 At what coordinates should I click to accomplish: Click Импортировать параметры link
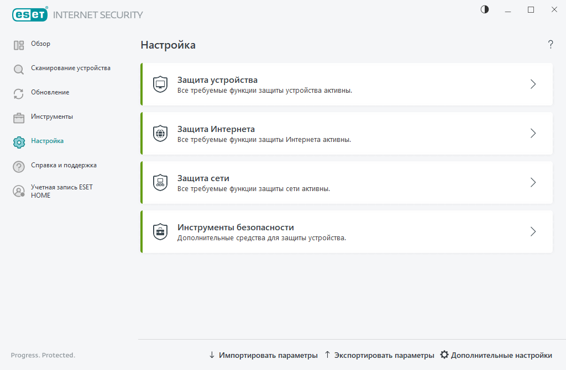coord(268,355)
